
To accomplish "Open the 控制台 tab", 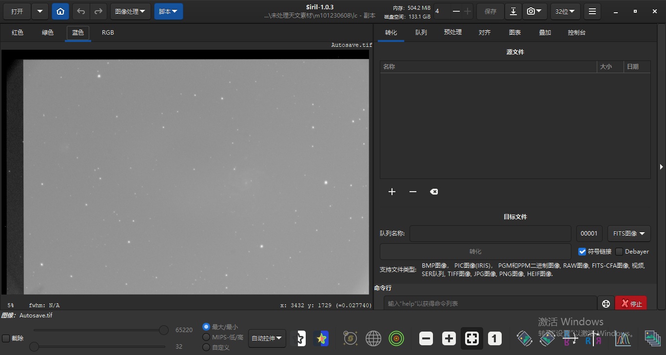I will coord(577,33).
